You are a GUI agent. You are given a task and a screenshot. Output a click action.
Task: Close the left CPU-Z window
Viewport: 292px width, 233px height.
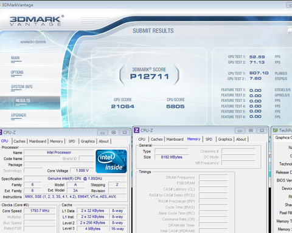coord(125,132)
